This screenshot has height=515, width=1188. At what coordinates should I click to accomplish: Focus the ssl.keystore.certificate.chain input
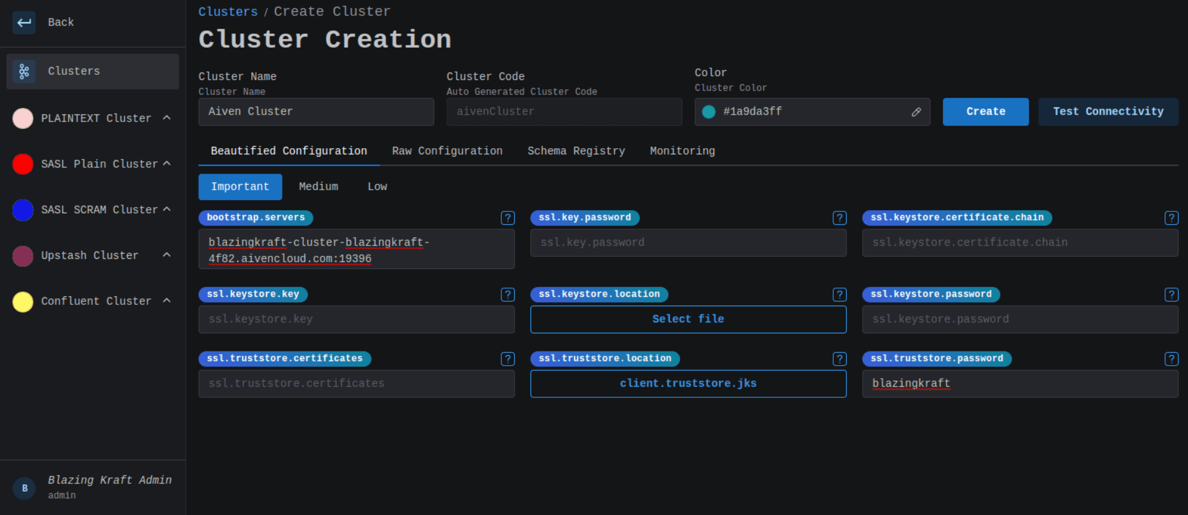pyautogui.click(x=1020, y=243)
